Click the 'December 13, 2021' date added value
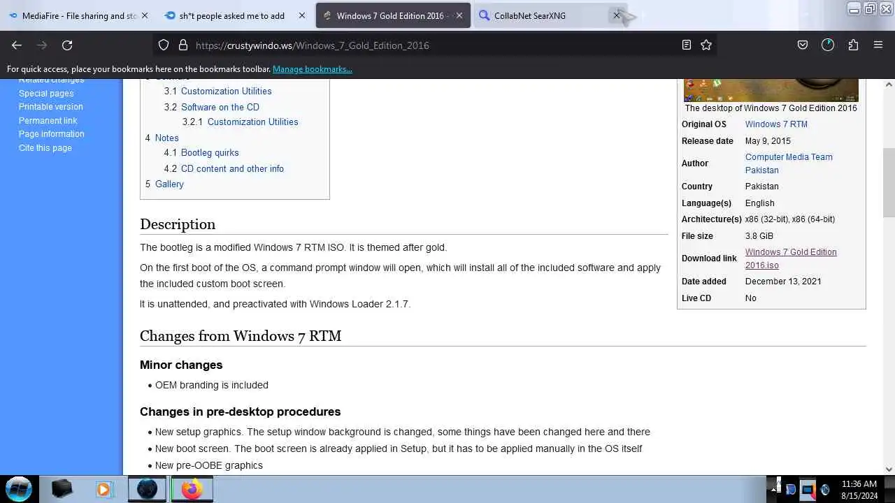Screen dimensions: 895x503 783,282
